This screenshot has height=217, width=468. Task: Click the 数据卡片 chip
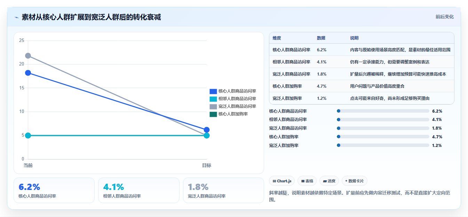point(355,181)
